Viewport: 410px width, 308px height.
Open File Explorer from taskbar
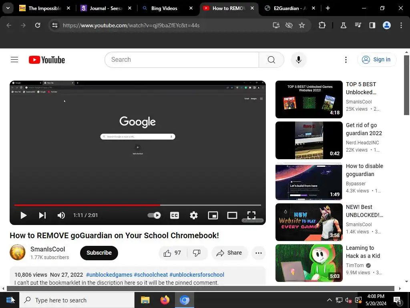click(x=145, y=300)
